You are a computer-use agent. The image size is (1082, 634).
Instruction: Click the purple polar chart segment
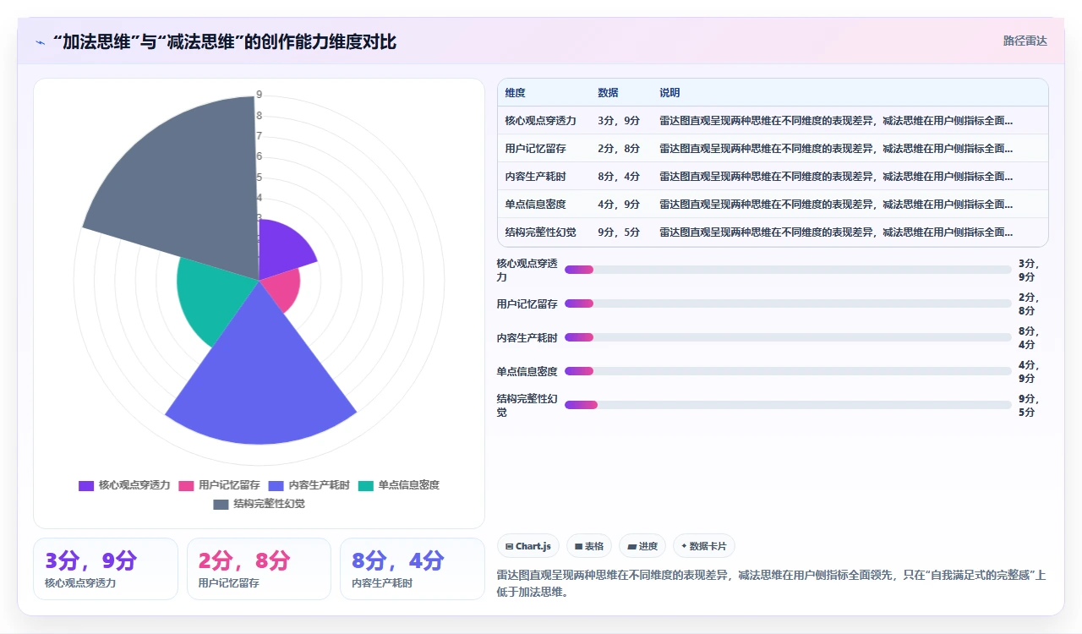pos(281,249)
